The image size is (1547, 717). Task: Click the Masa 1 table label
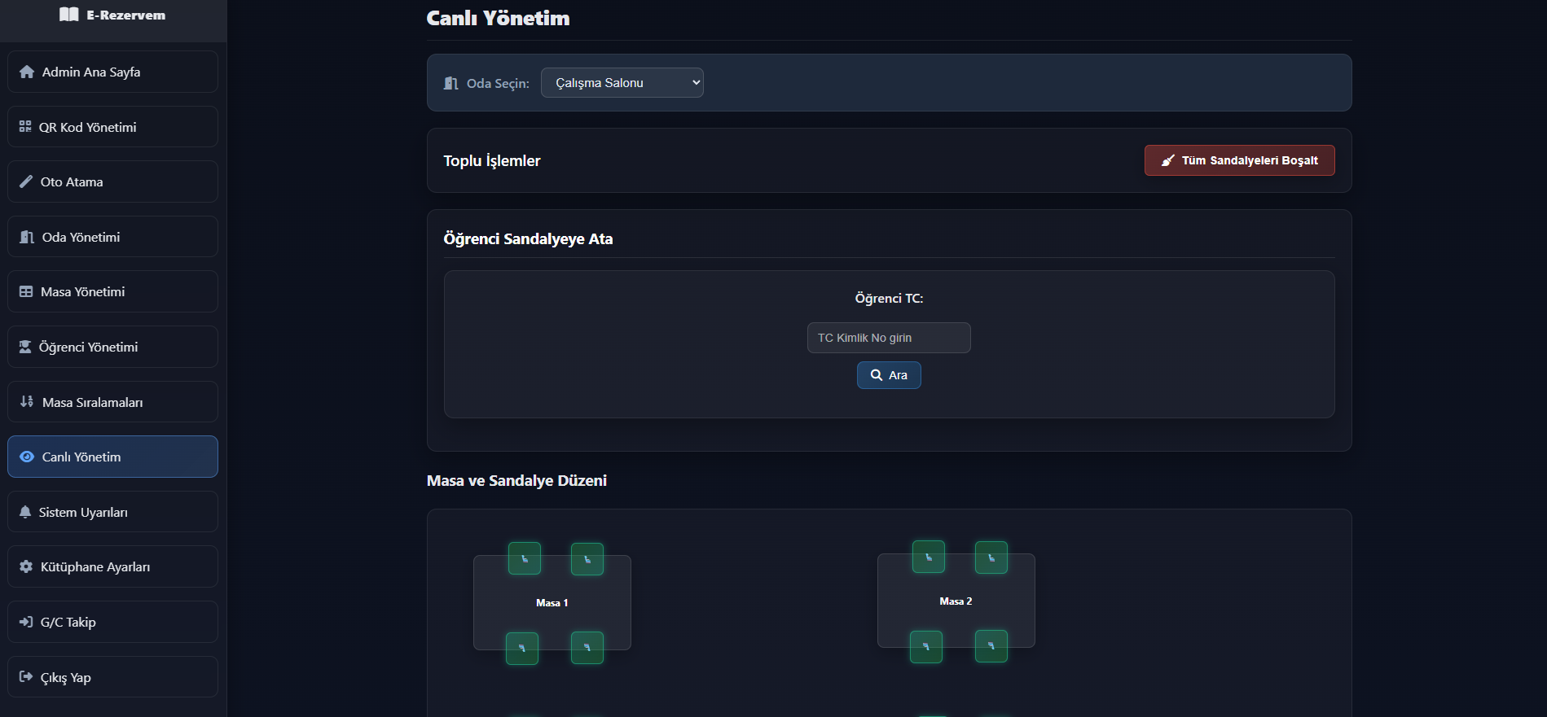tap(552, 603)
